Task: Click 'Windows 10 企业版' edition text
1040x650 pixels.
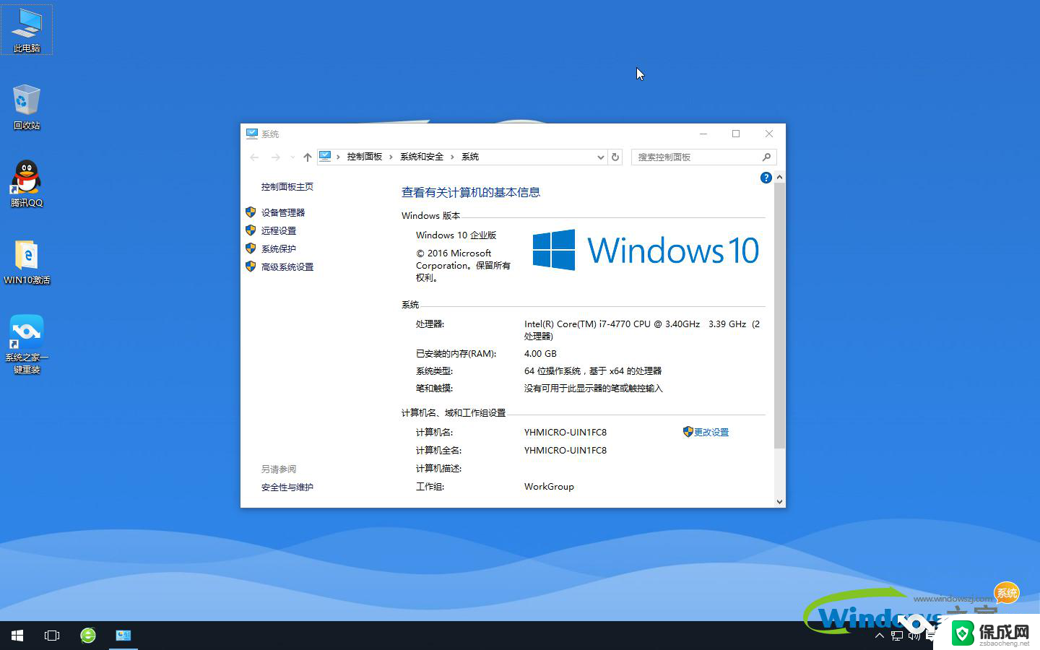Action: [456, 235]
